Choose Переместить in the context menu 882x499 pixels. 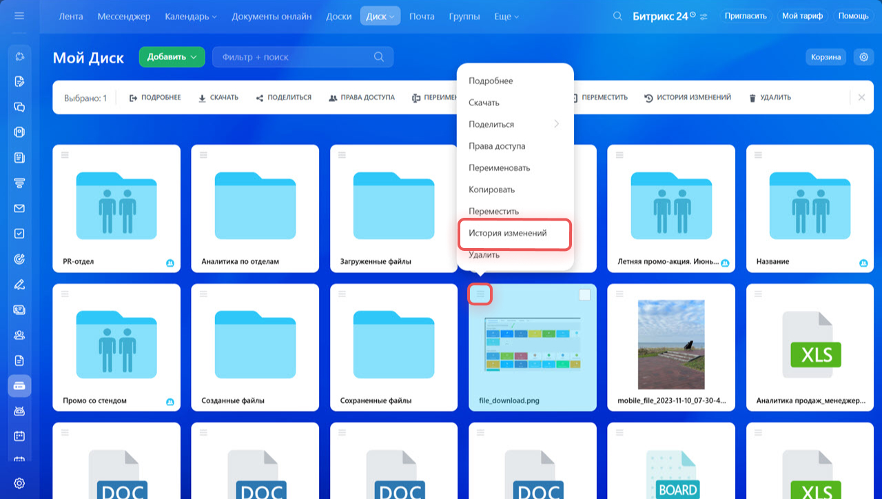pyautogui.click(x=515, y=211)
